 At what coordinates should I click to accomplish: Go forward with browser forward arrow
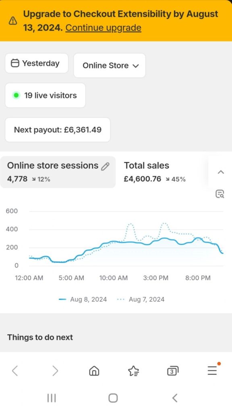click(x=55, y=371)
